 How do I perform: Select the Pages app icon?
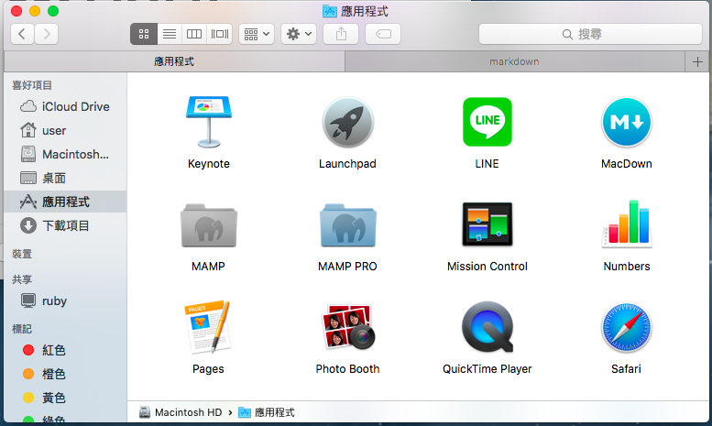[208, 327]
